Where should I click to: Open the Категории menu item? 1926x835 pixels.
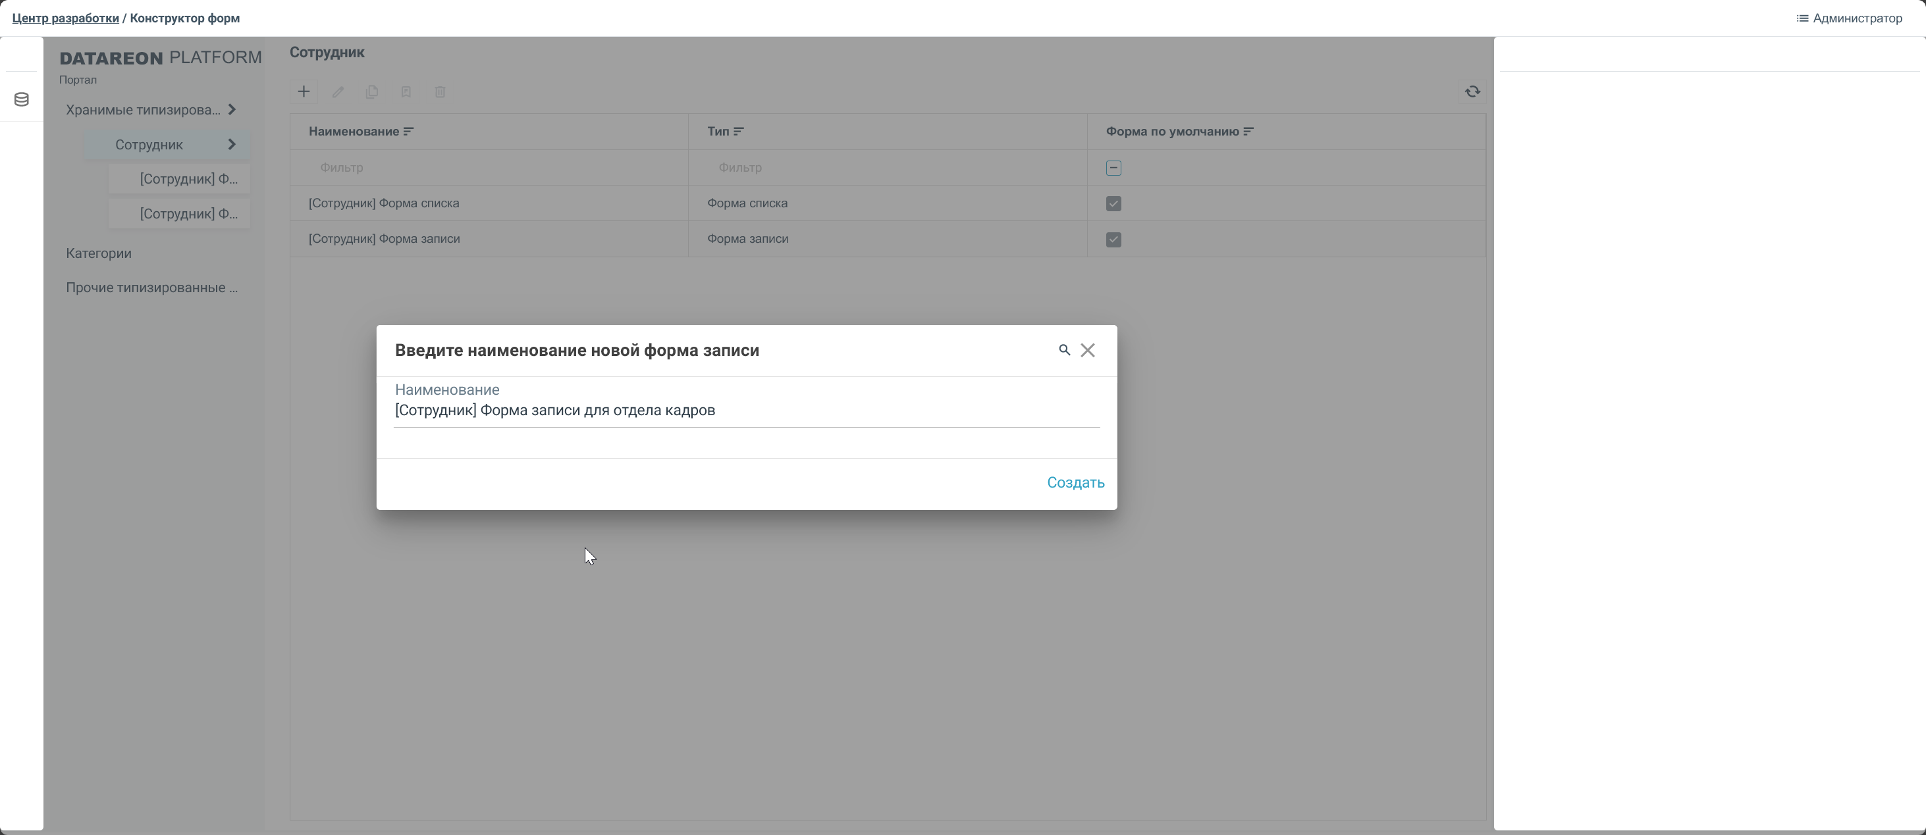coord(99,253)
